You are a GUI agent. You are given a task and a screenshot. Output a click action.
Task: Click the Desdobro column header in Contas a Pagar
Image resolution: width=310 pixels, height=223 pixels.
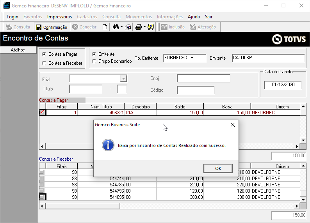[141, 106]
